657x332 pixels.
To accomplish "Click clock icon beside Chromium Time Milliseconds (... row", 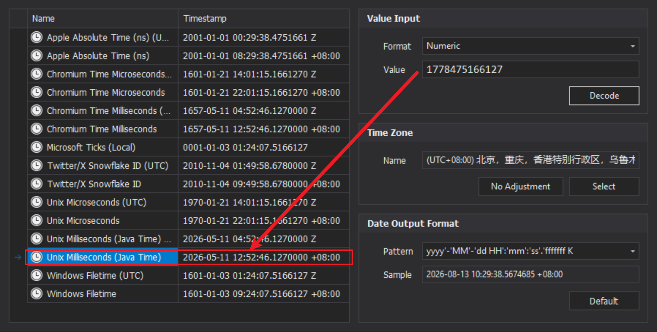I will pos(37,110).
